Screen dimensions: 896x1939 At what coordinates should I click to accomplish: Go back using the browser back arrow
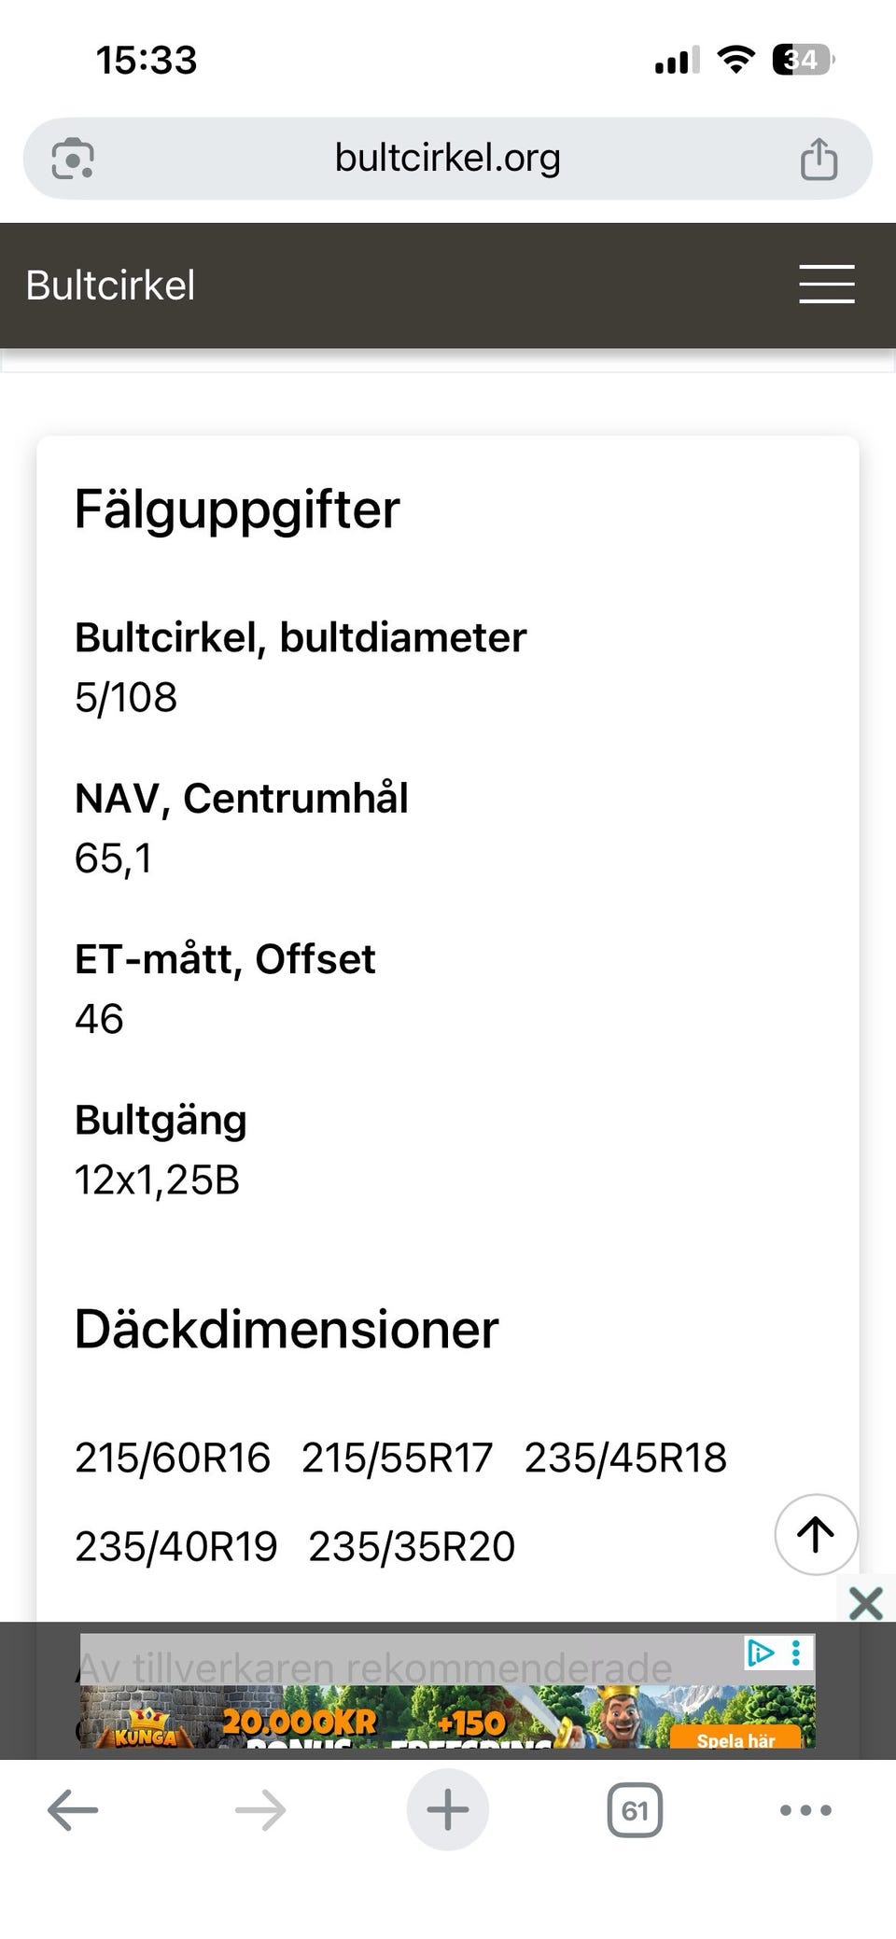tap(73, 1811)
